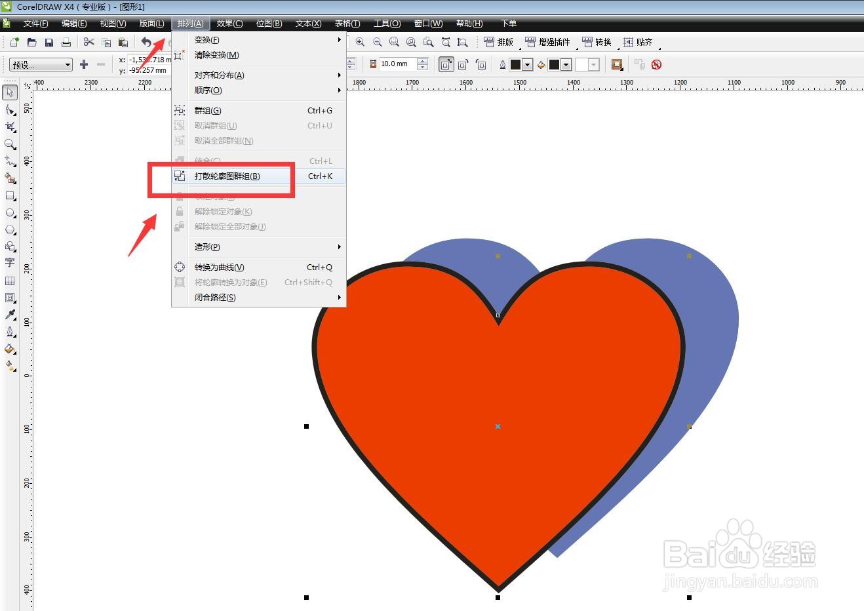Click the Zoom in magnifier icon
Viewport: 864px width, 611px height.
point(360,42)
